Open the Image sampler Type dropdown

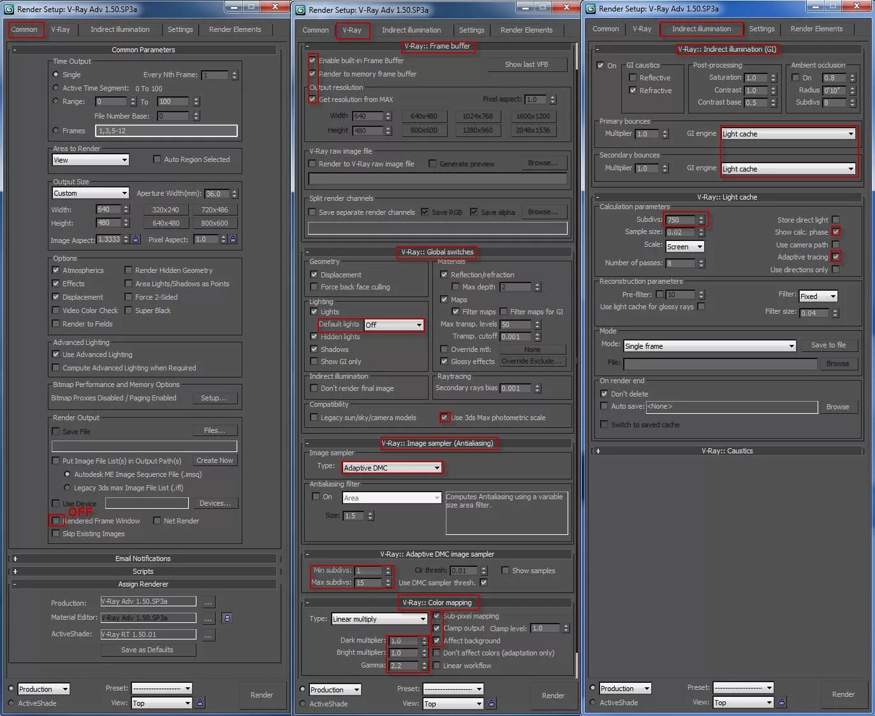(392, 467)
